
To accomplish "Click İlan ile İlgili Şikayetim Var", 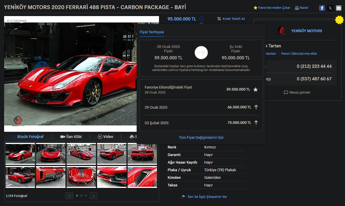I will pyautogui.click(x=207, y=197).
